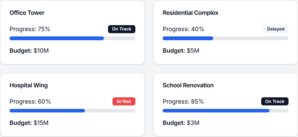Click the Office Tower project title

pyautogui.click(x=27, y=13)
